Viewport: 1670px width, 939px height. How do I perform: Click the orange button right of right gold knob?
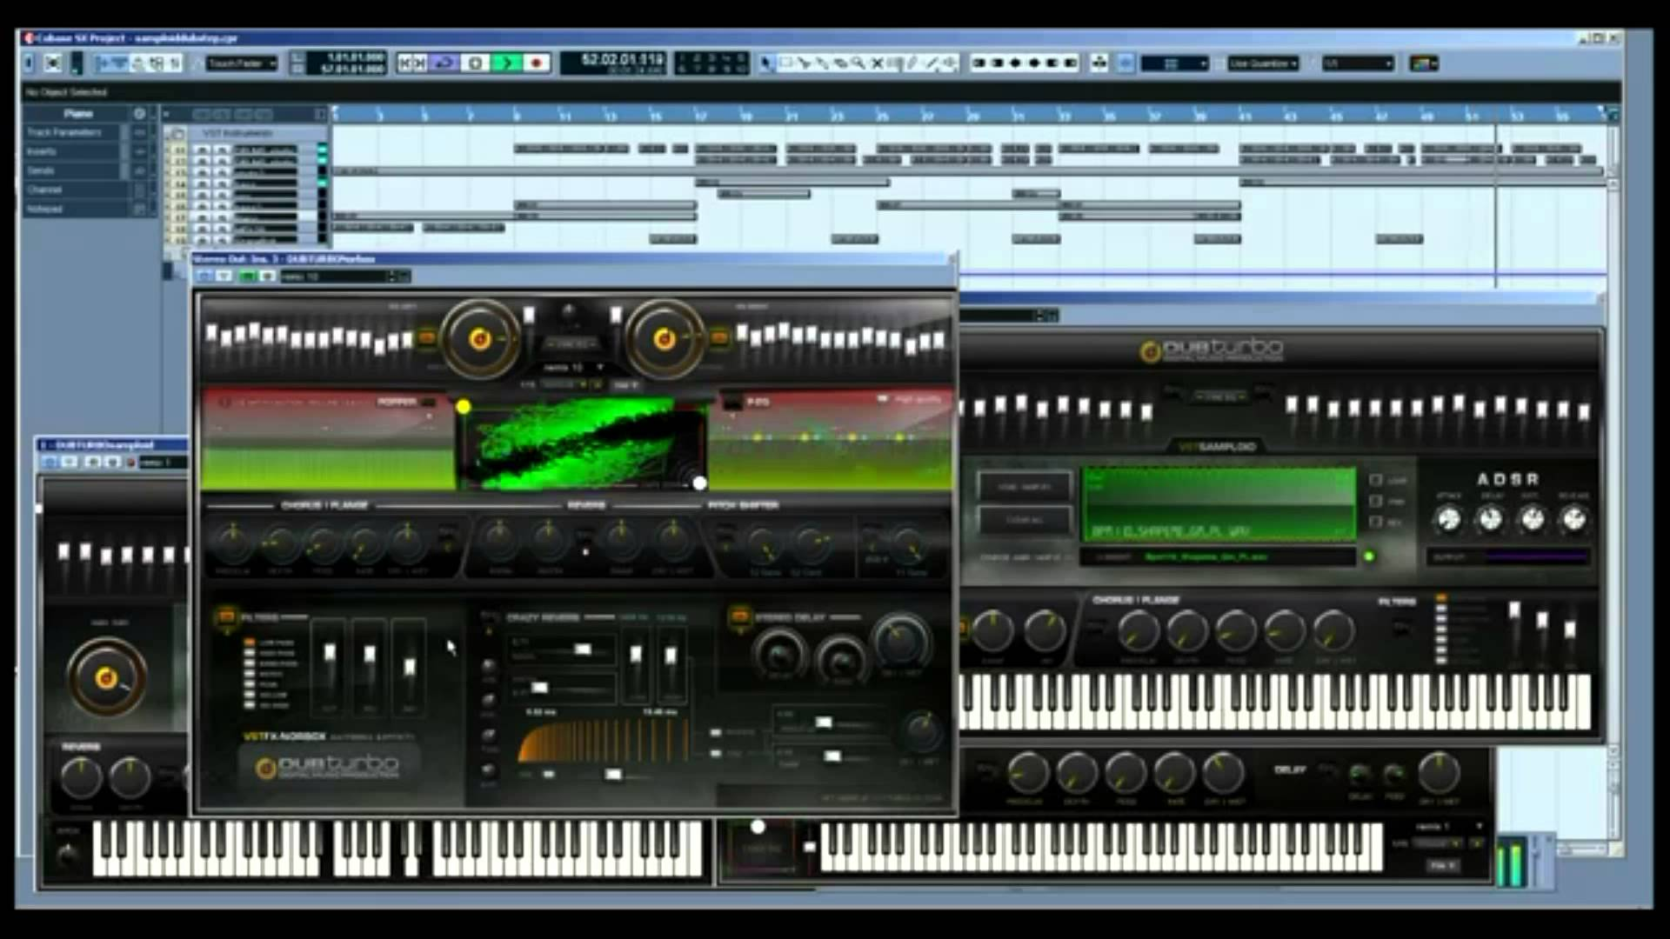coord(719,337)
